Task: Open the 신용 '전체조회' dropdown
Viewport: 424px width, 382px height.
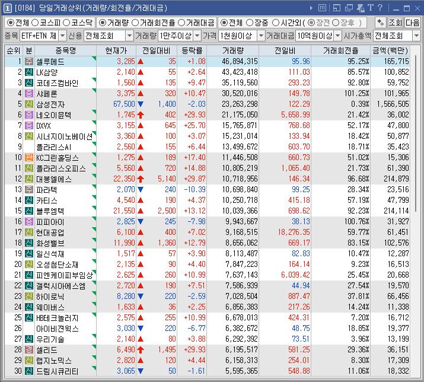Action: pyautogui.click(x=129, y=36)
